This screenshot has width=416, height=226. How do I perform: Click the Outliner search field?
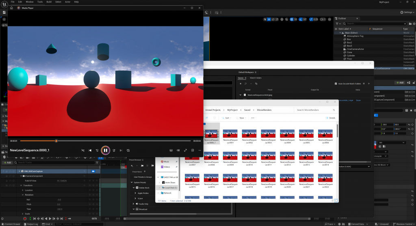pyautogui.click(x=374, y=24)
